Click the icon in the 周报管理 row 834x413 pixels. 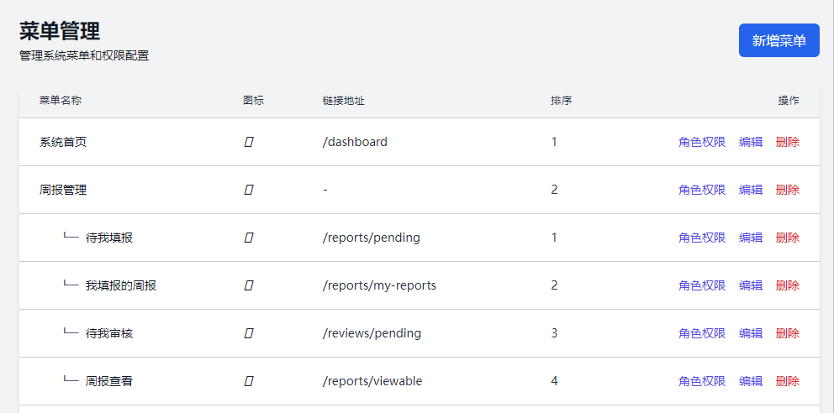[248, 190]
